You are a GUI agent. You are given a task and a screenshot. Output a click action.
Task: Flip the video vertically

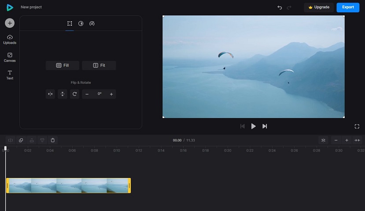click(63, 94)
